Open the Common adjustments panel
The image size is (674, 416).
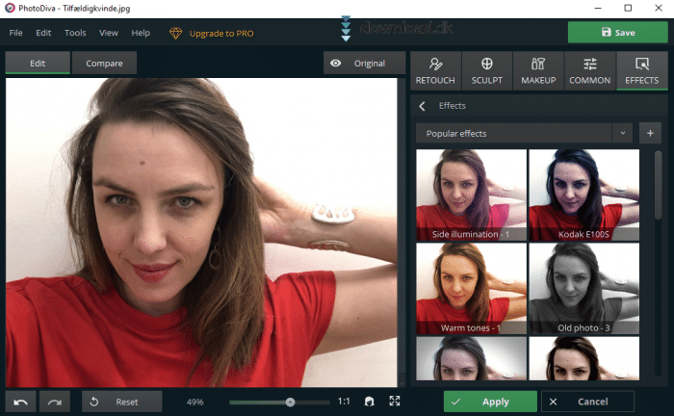point(589,70)
